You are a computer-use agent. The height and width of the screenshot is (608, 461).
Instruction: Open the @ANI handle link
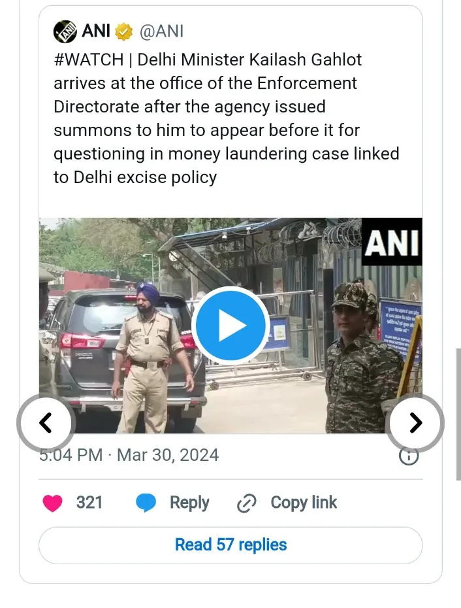pos(161,31)
